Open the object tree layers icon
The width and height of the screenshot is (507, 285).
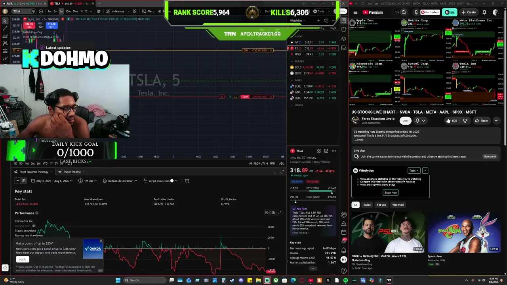(x=344, y=39)
